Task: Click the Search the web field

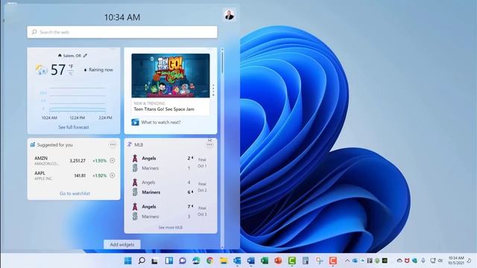Action: point(122,32)
